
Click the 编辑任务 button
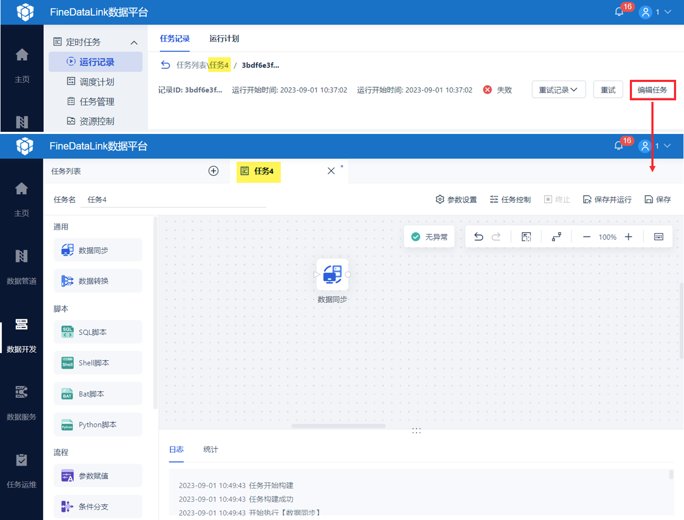[652, 90]
